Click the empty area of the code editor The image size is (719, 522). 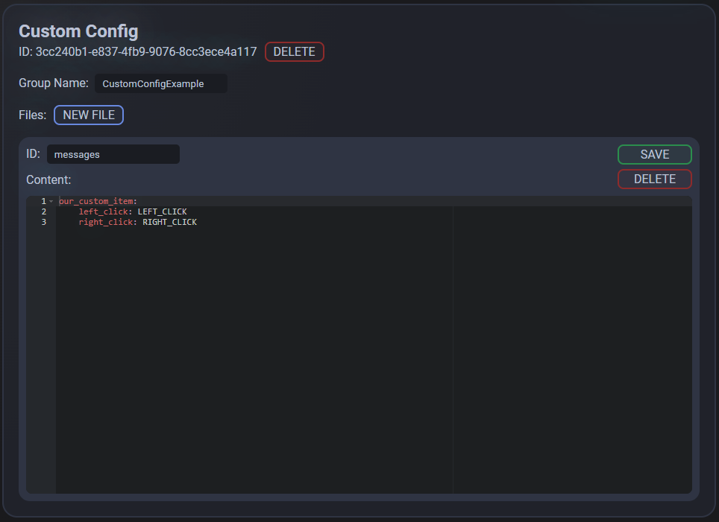coord(254,357)
